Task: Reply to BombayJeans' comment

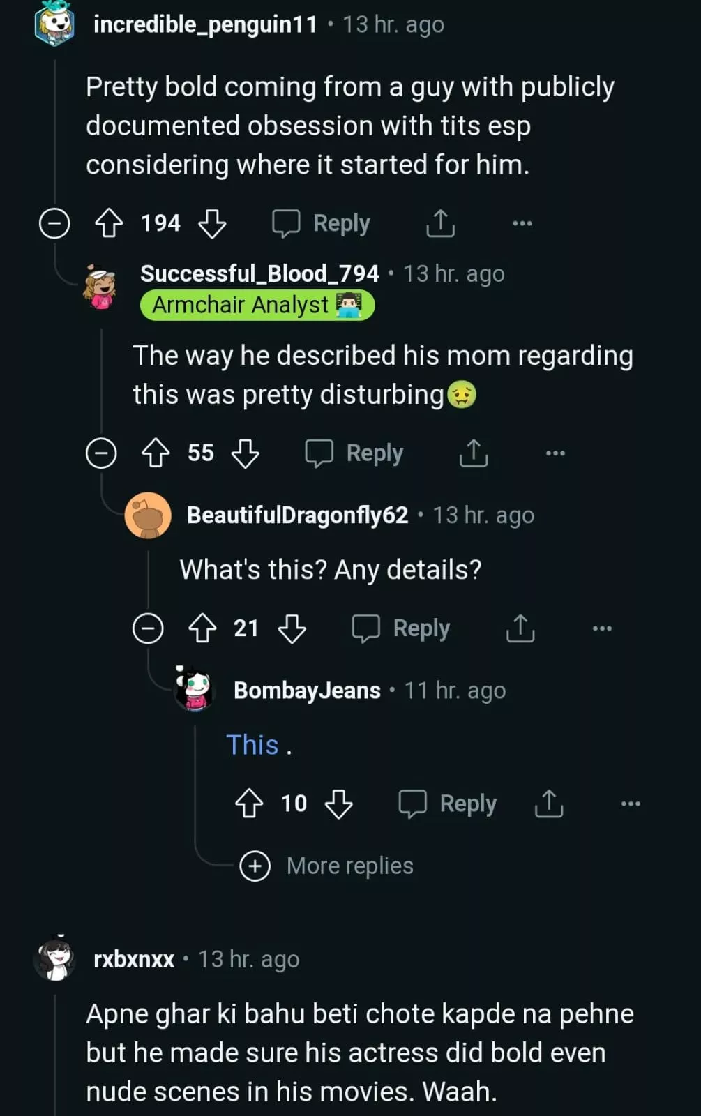Action: pos(448,804)
